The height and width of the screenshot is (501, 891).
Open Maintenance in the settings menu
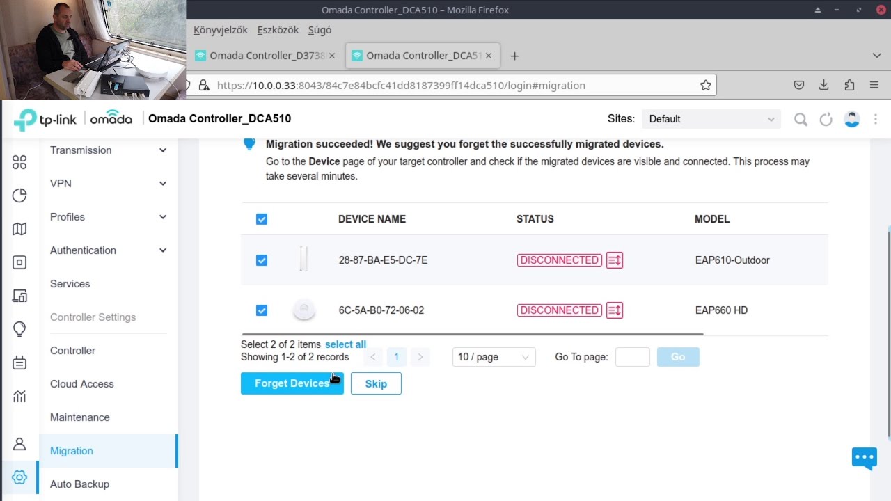(x=109, y=417)
